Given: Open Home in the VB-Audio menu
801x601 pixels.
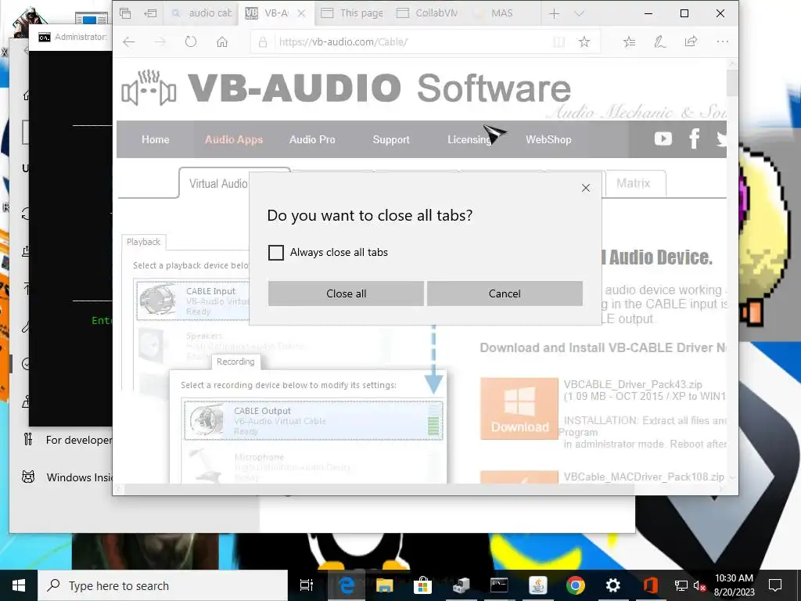Looking at the screenshot, I should (156, 139).
